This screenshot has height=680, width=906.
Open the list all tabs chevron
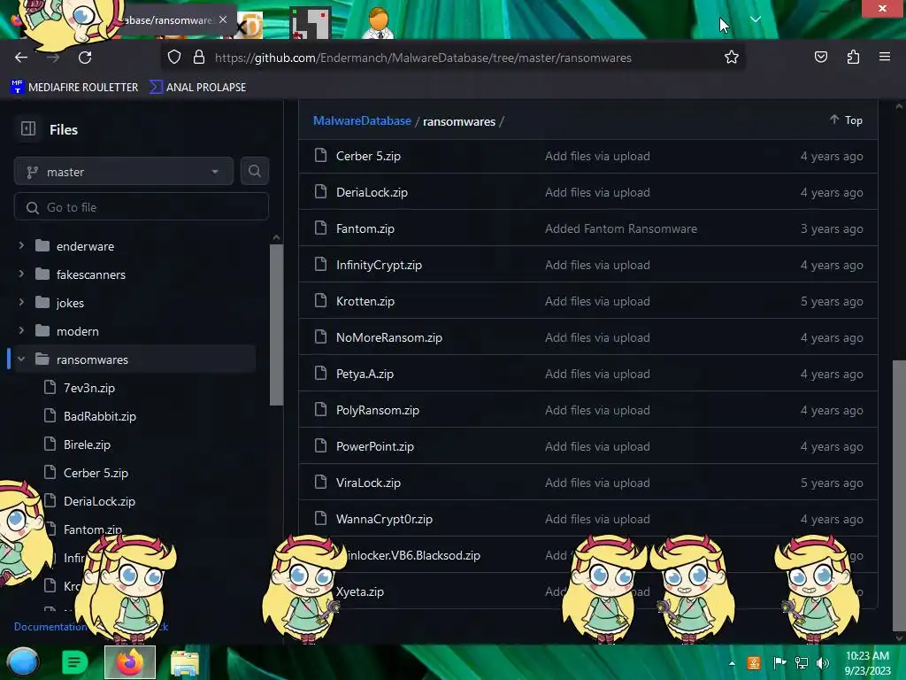point(756,19)
